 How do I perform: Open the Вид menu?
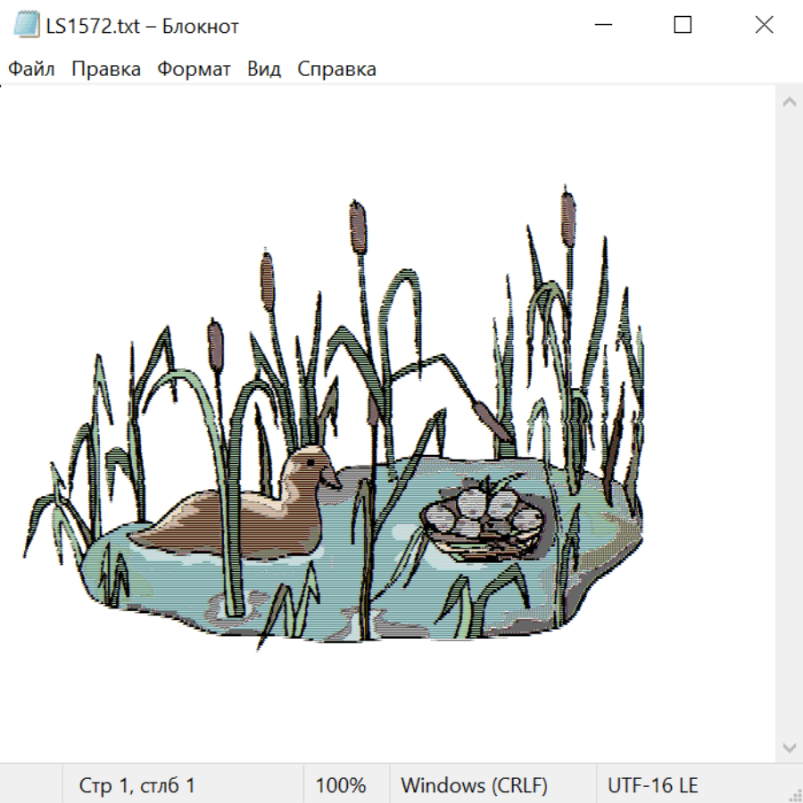click(263, 70)
